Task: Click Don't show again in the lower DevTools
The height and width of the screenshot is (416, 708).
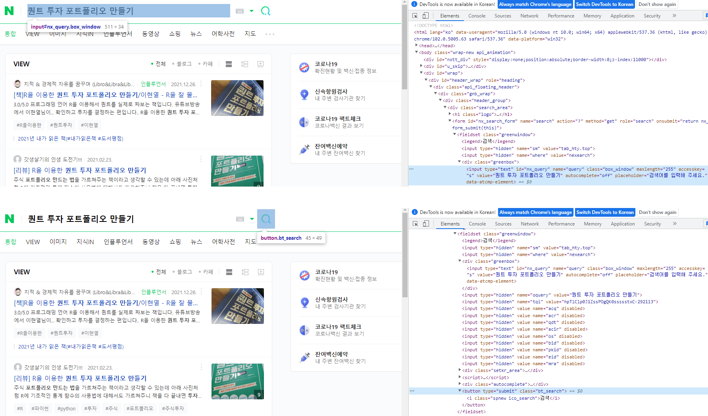Action: click(x=658, y=212)
